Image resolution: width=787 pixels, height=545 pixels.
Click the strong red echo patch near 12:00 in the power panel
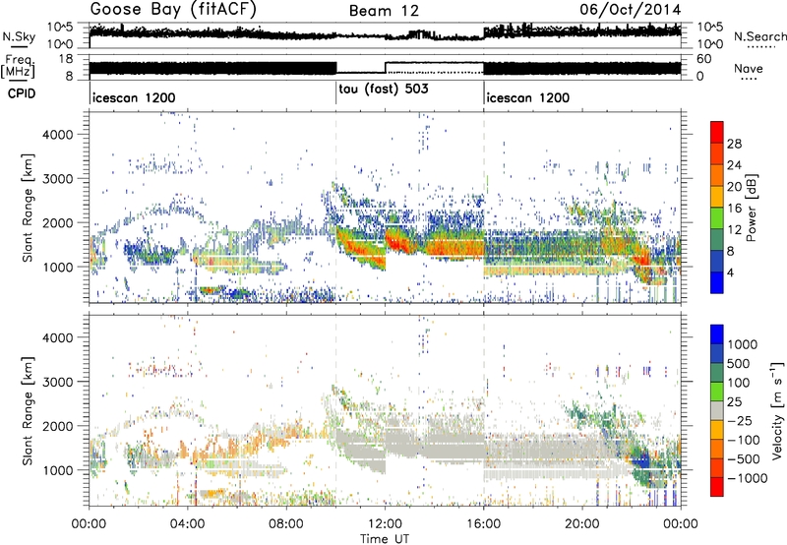point(397,241)
